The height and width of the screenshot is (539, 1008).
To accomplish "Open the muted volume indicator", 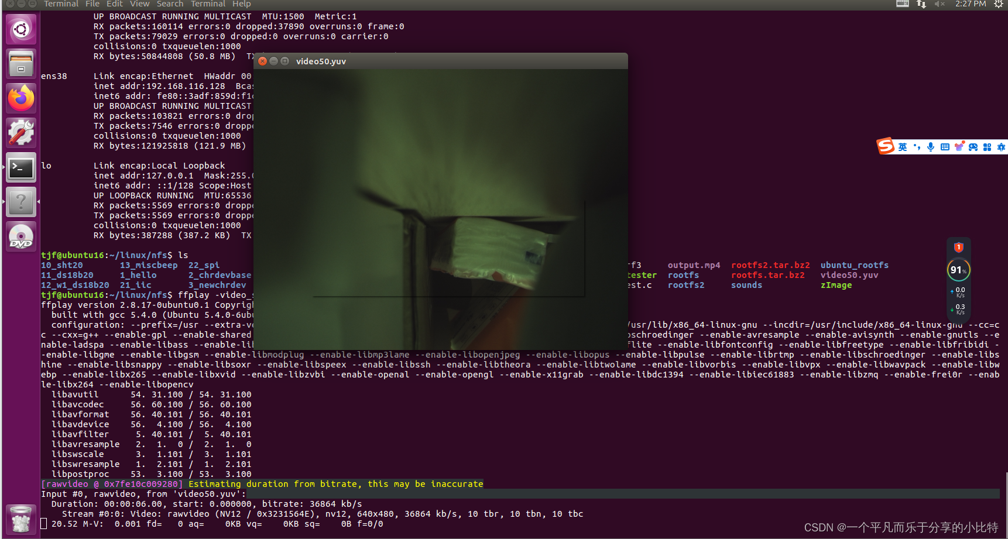I will pos(940,4).
